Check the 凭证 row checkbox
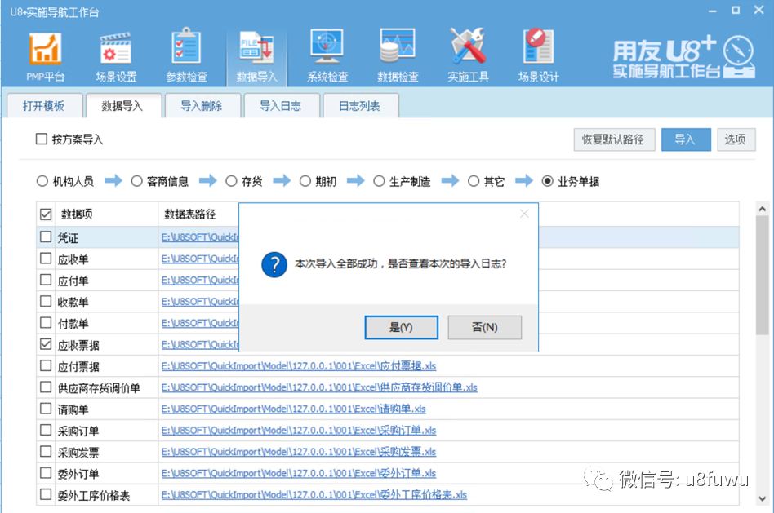The height and width of the screenshot is (513, 774). (x=46, y=237)
